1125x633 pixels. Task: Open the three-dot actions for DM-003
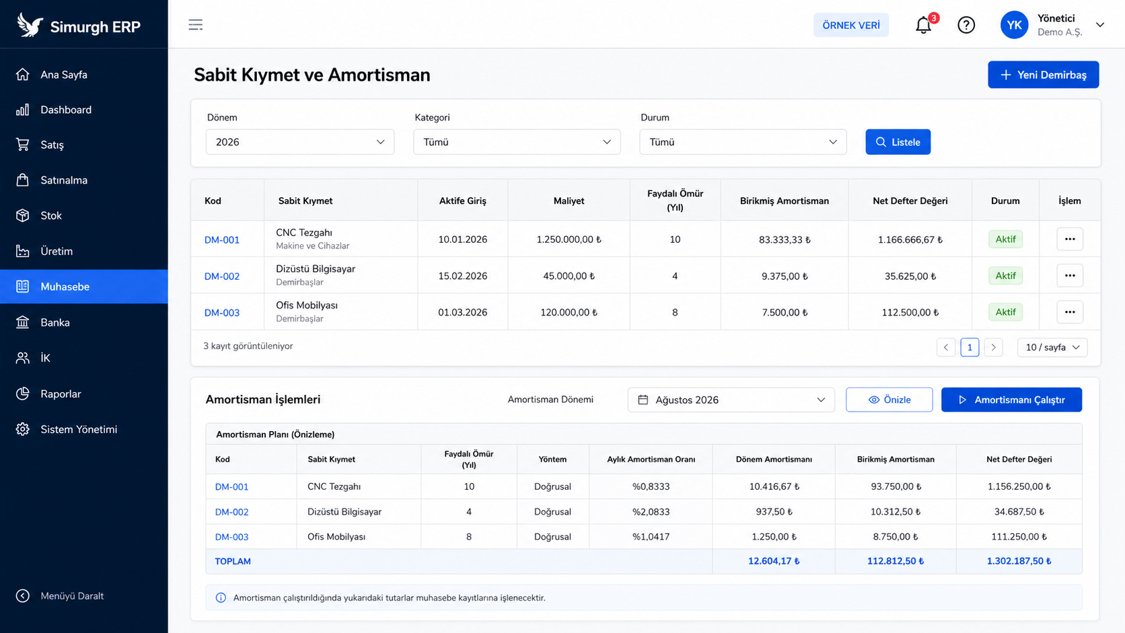pos(1070,311)
